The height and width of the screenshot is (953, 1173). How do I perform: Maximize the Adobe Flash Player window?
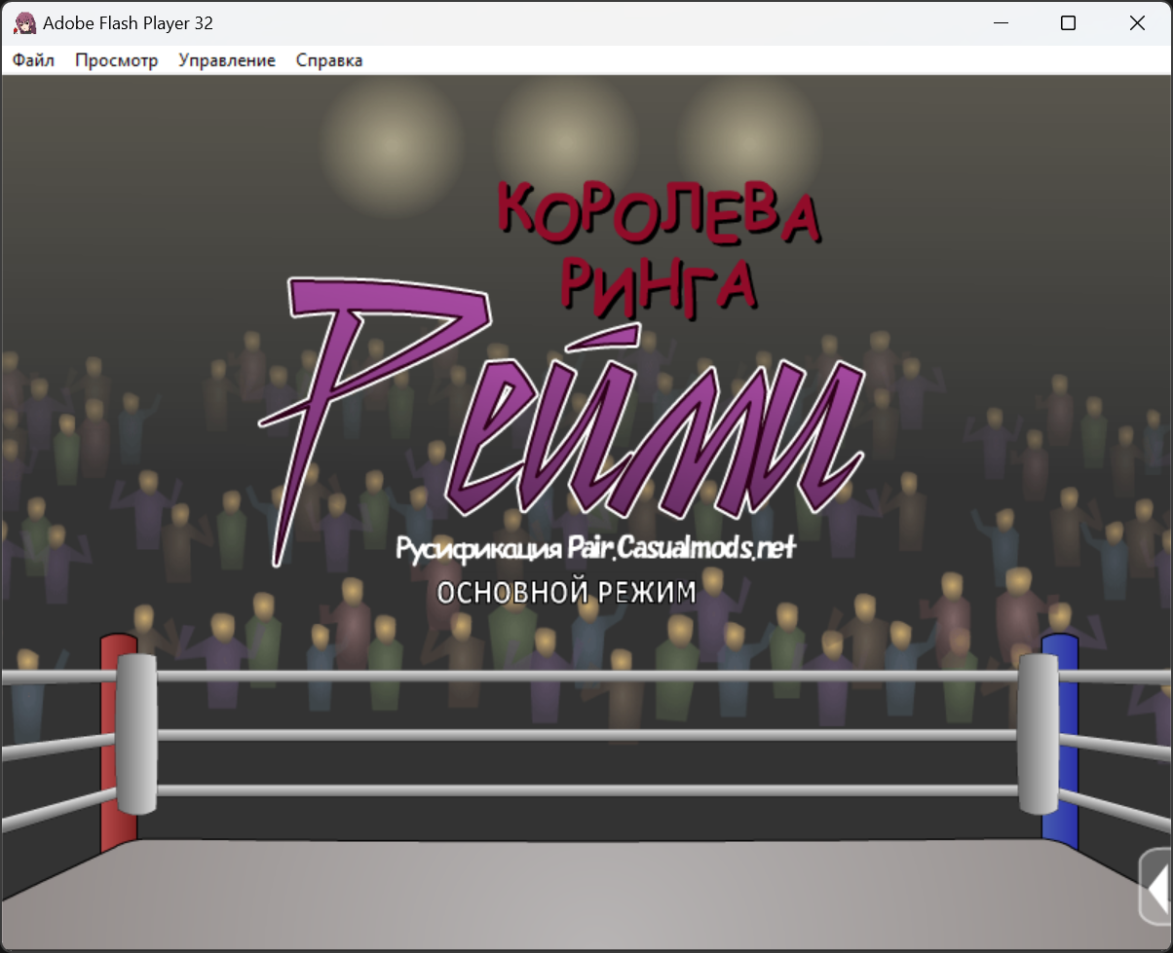(x=1068, y=22)
